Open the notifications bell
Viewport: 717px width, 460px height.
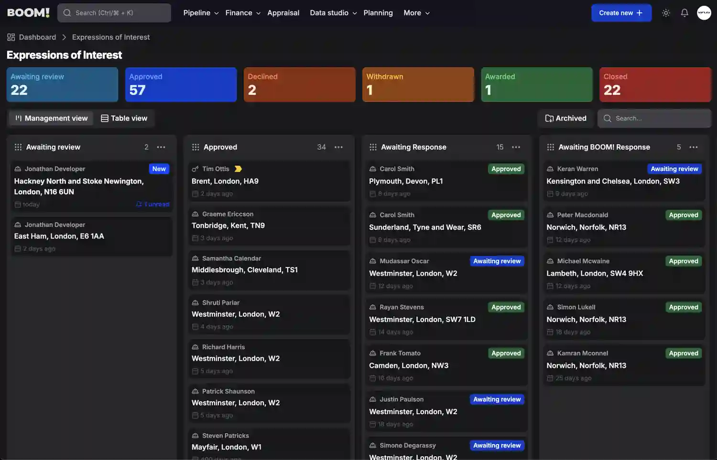(x=684, y=13)
